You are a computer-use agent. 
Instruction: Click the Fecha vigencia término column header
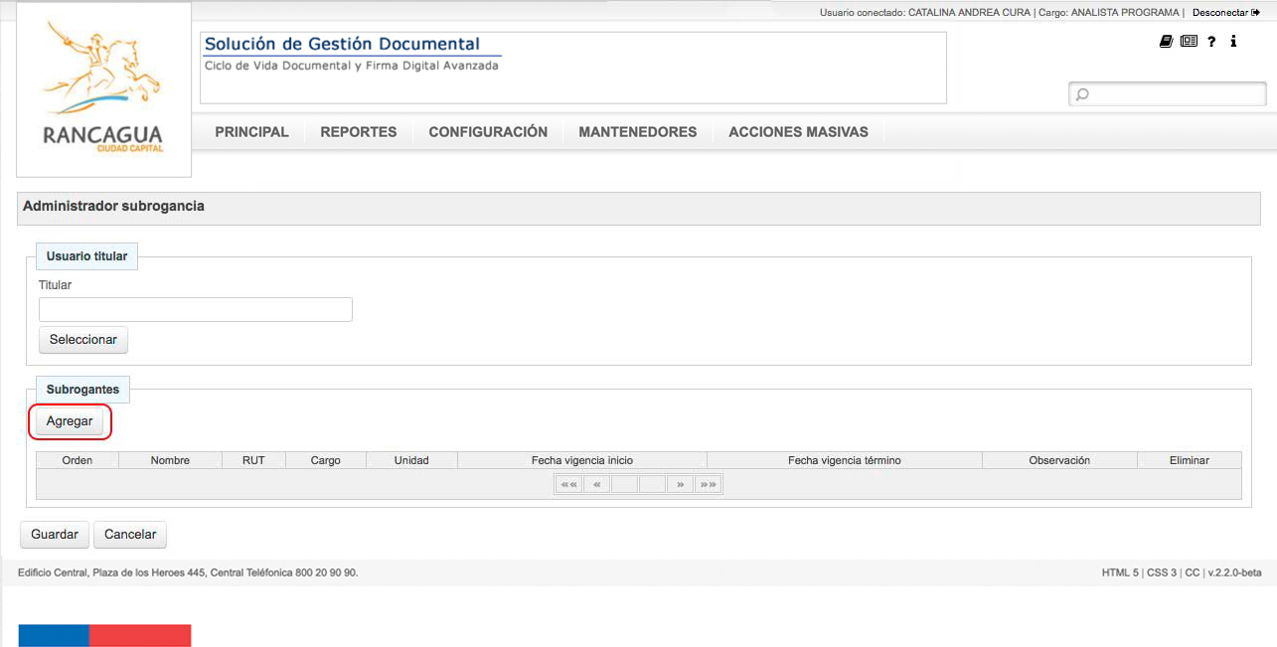pos(845,460)
